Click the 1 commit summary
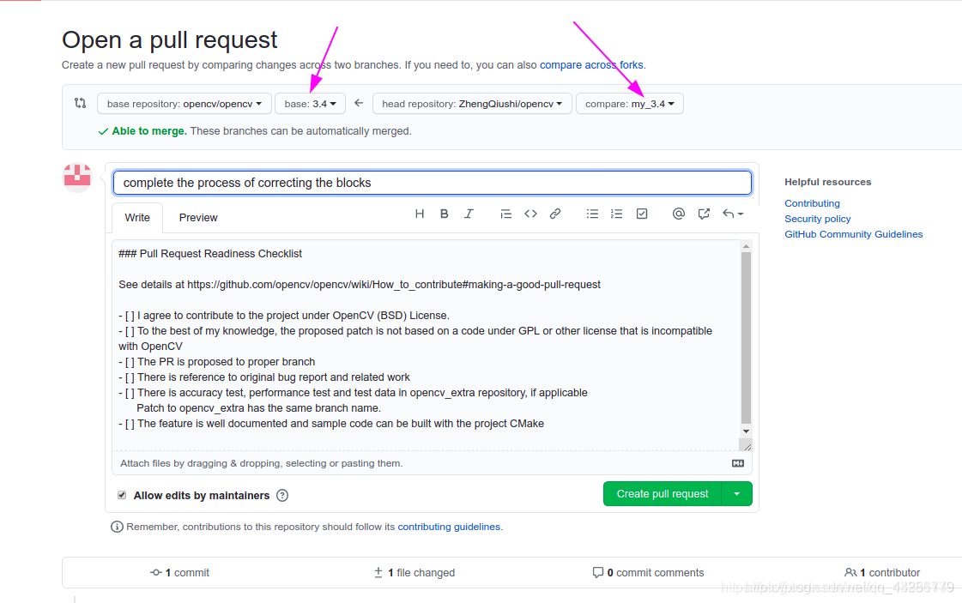Image resolution: width=962 pixels, height=603 pixels. [179, 572]
